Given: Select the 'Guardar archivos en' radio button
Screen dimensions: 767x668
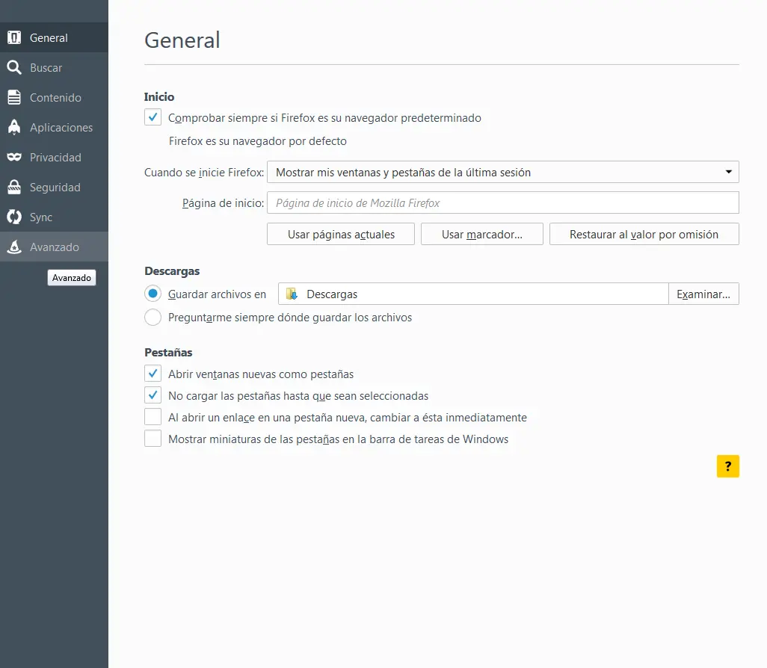Looking at the screenshot, I should [x=153, y=294].
